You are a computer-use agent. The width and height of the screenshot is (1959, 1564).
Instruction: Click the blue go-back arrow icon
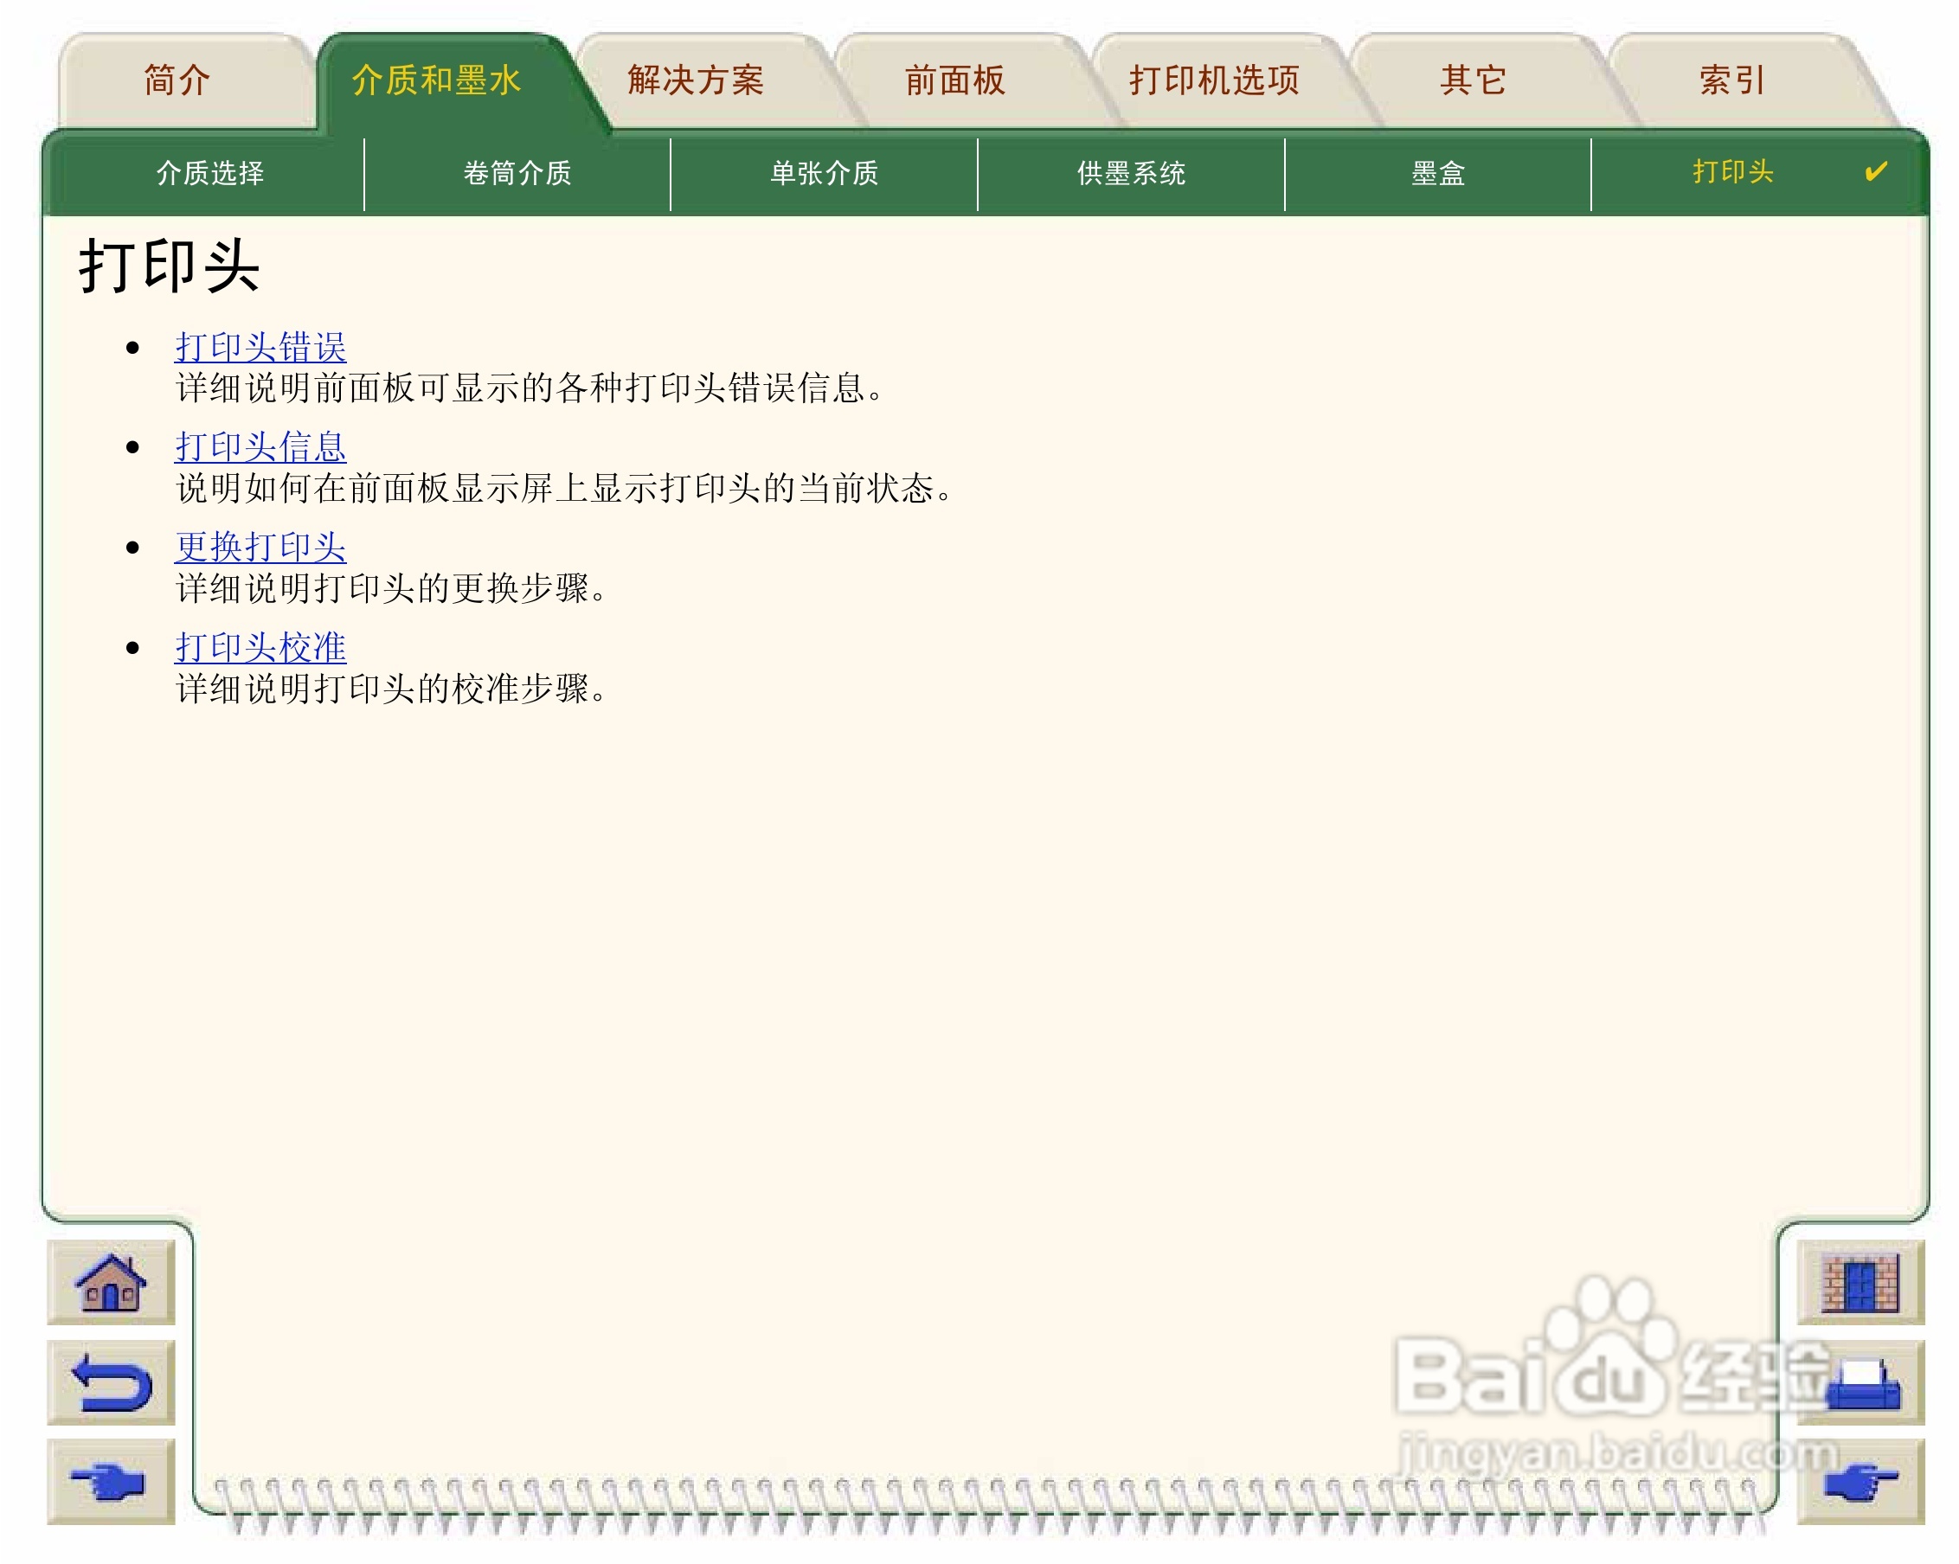click(110, 1381)
